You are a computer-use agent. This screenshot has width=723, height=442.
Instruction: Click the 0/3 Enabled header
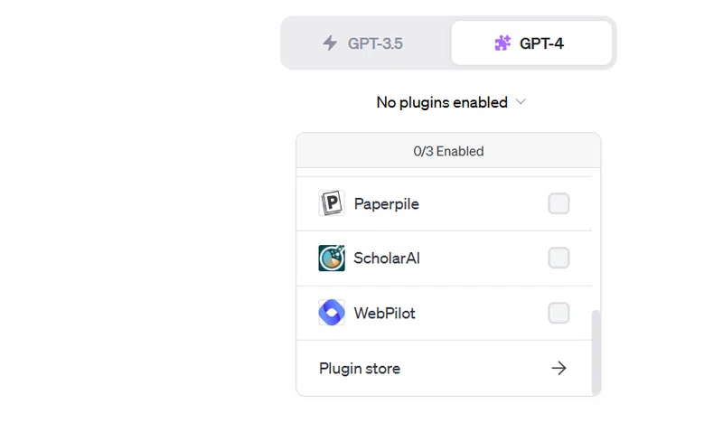click(448, 151)
